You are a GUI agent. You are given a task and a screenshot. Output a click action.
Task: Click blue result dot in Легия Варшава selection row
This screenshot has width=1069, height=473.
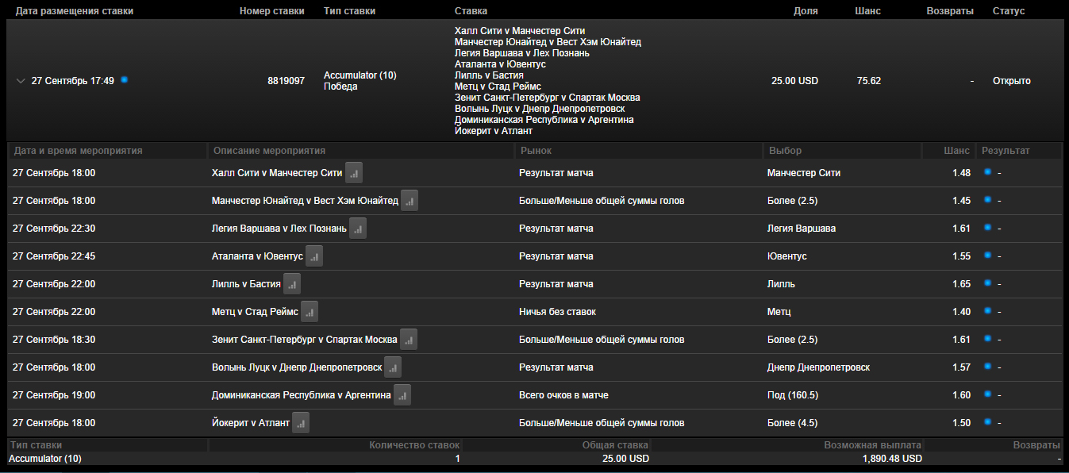(x=987, y=228)
